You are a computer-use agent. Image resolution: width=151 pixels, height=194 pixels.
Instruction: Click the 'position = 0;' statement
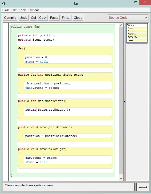coord(37,57)
